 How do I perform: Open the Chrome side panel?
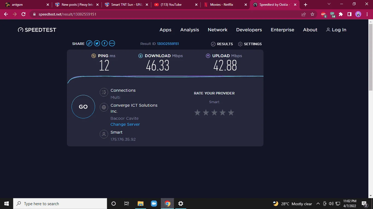[349, 14]
